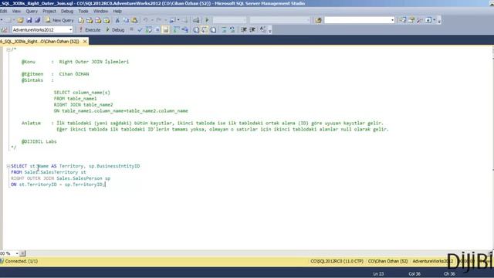Viewport: 494px width, 278px height.
Task: Save the current SQL file
Action: coord(29,20)
